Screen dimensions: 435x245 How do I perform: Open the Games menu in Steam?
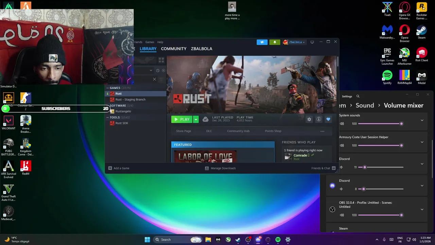pyautogui.click(x=150, y=42)
